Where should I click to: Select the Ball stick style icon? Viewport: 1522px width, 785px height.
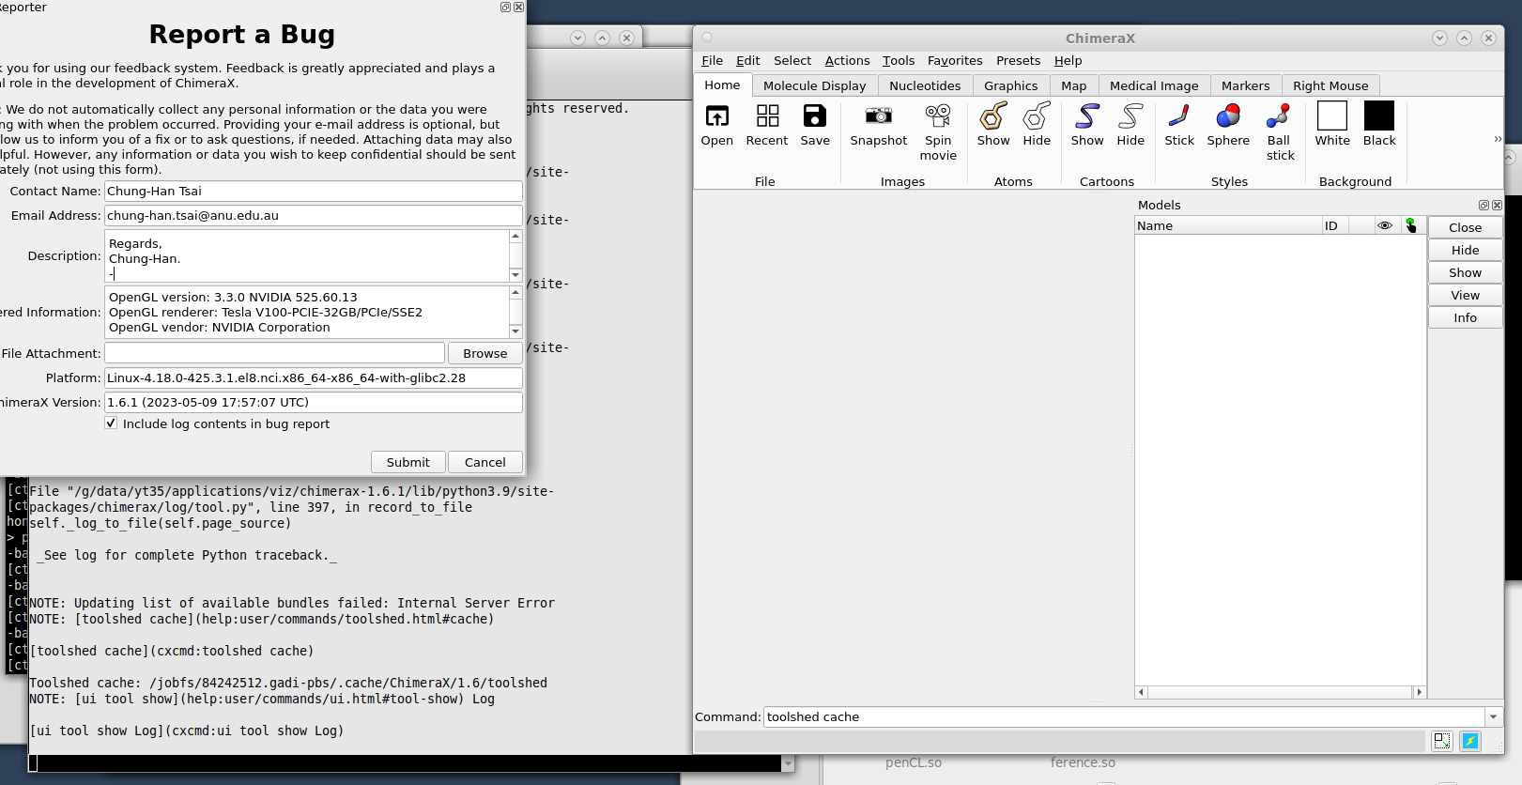point(1279,116)
